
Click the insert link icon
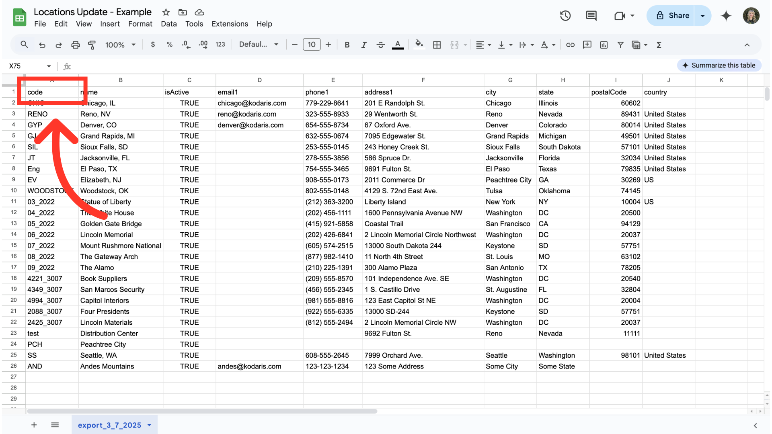[x=570, y=45]
